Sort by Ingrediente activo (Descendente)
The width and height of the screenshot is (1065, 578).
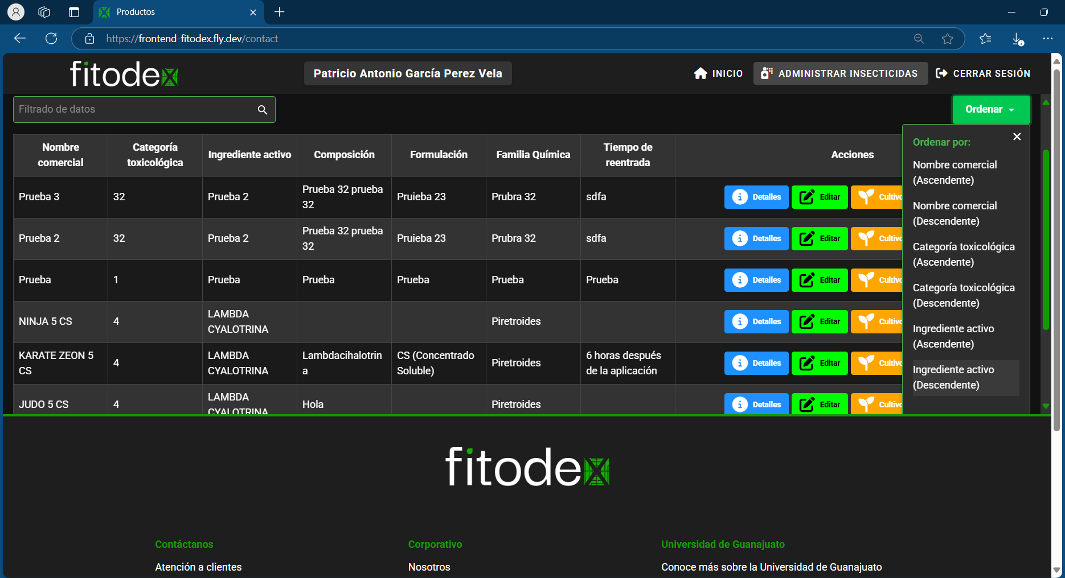pyautogui.click(x=966, y=378)
